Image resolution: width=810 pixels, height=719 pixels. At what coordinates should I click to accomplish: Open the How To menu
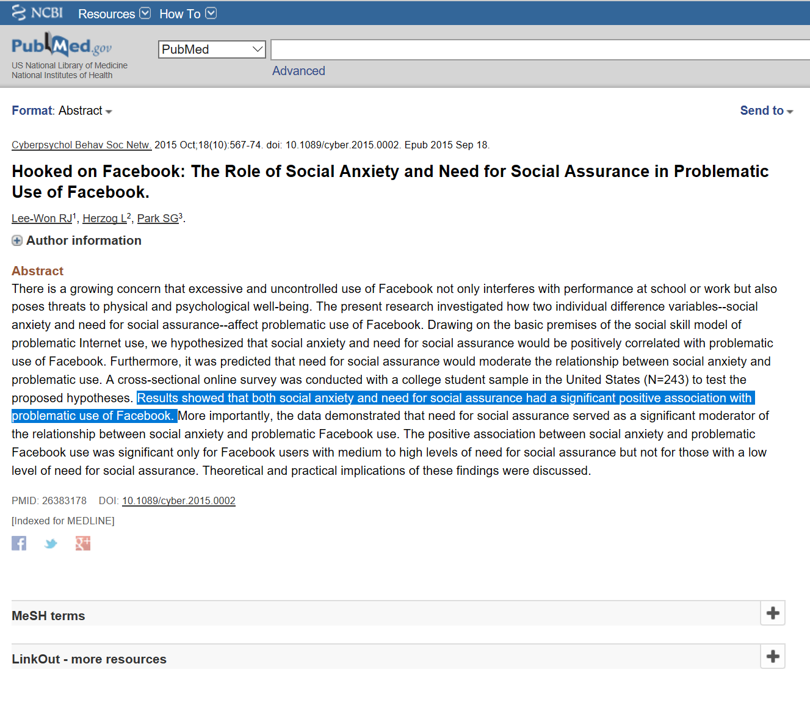click(x=187, y=13)
